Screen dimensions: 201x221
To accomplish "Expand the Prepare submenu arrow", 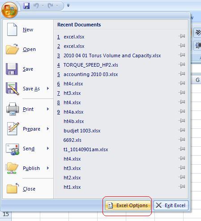I will click(48, 129).
